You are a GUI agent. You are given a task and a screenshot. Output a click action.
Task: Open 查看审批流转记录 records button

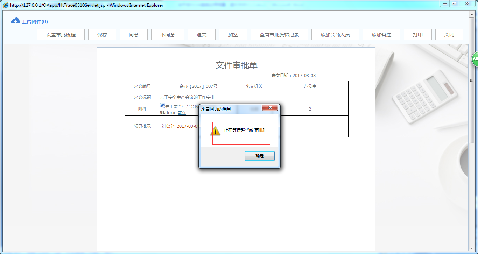coord(279,35)
